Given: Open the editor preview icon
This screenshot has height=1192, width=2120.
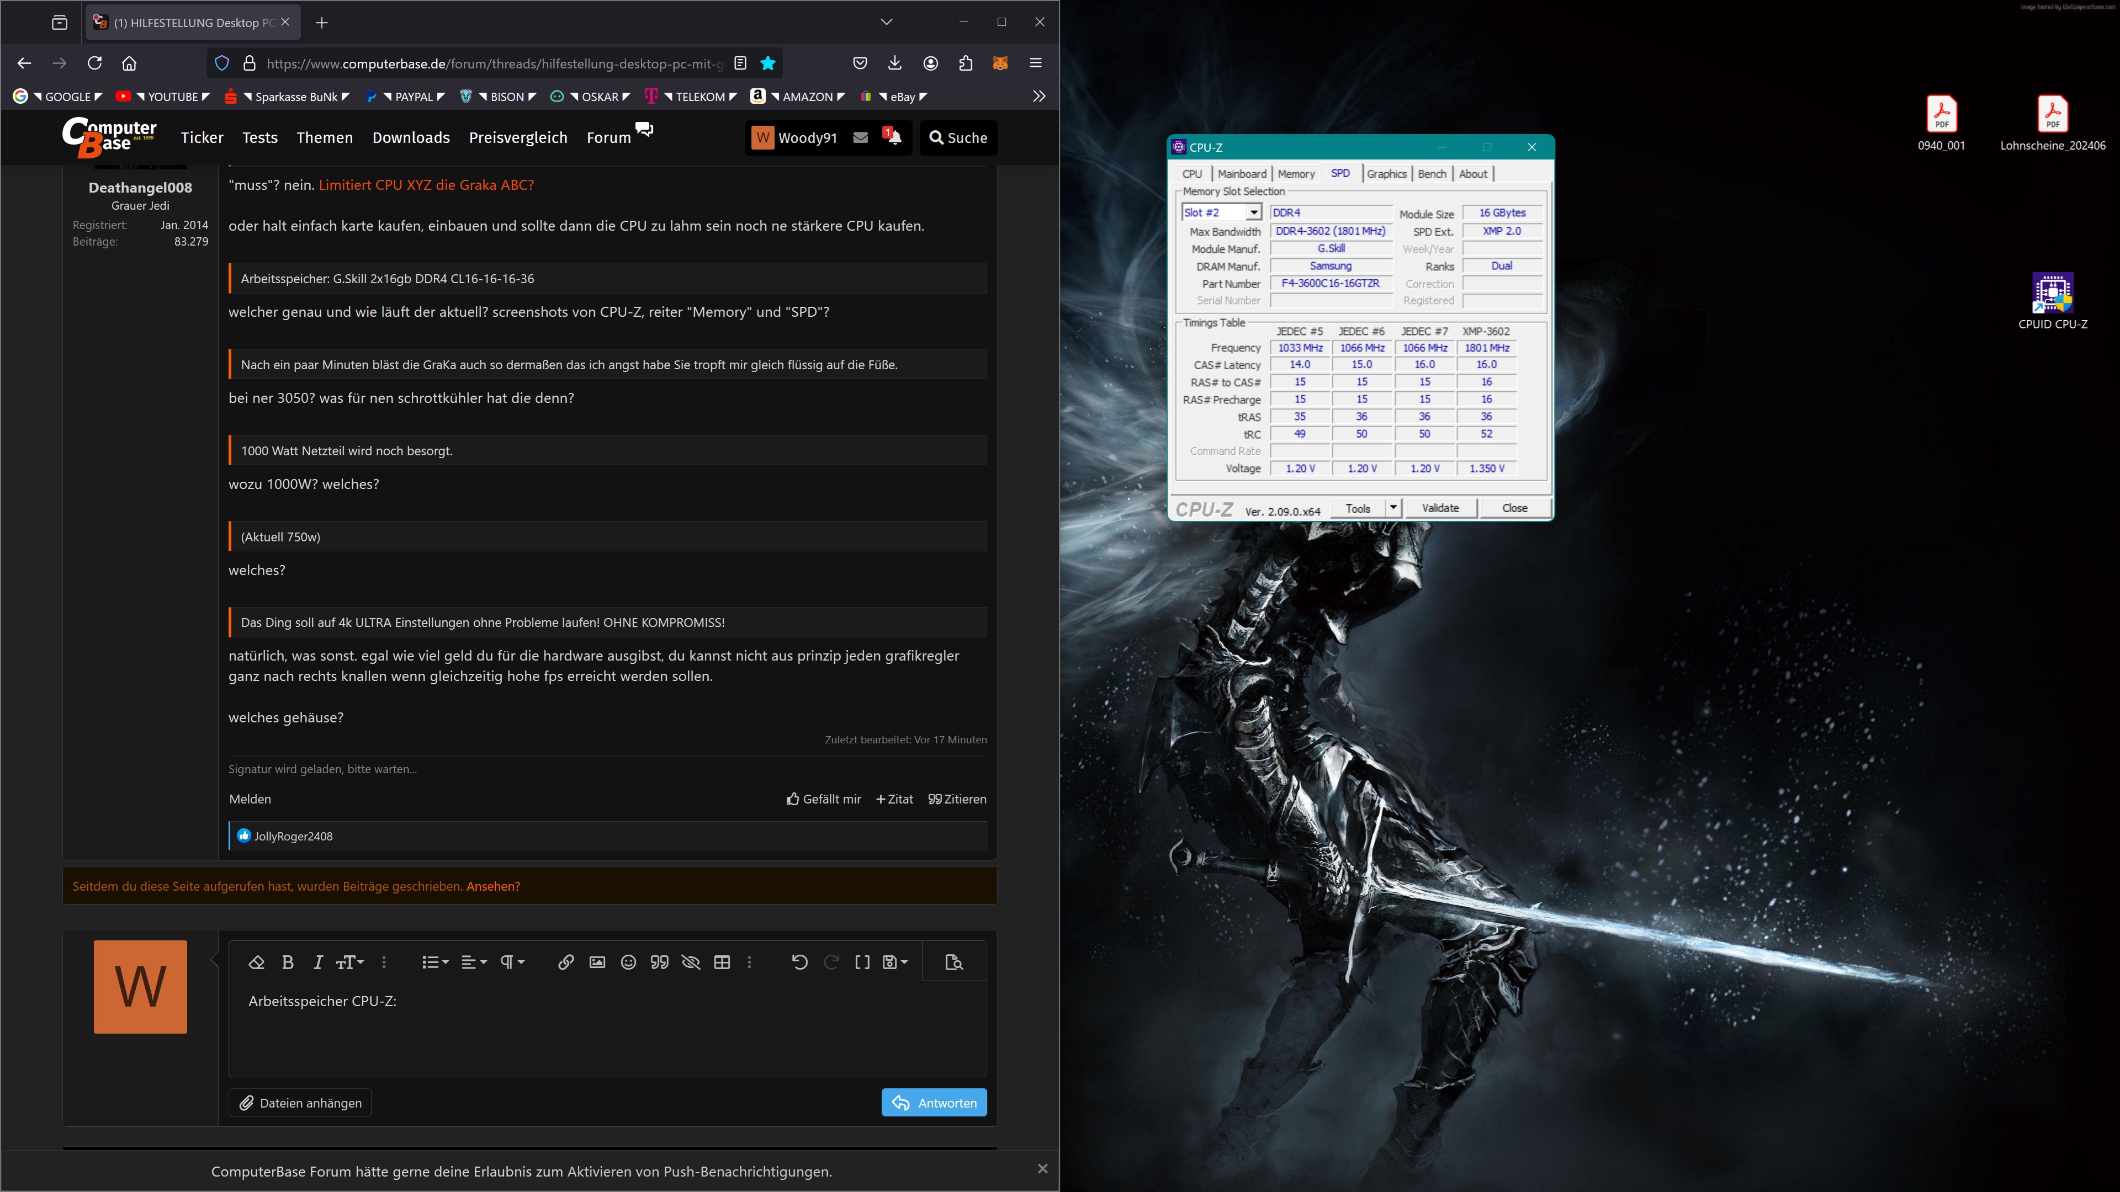Looking at the screenshot, I should 954,962.
